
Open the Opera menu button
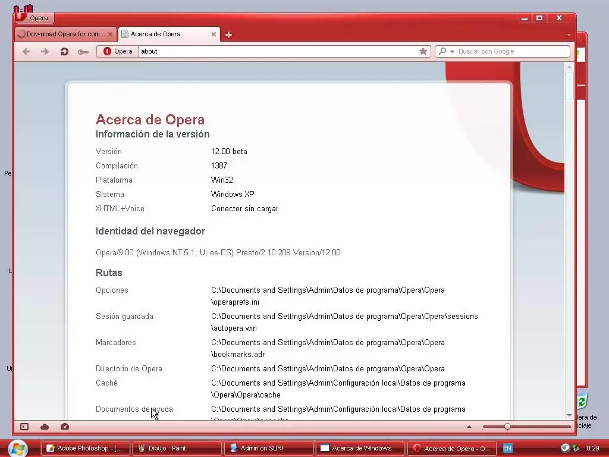(x=34, y=18)
